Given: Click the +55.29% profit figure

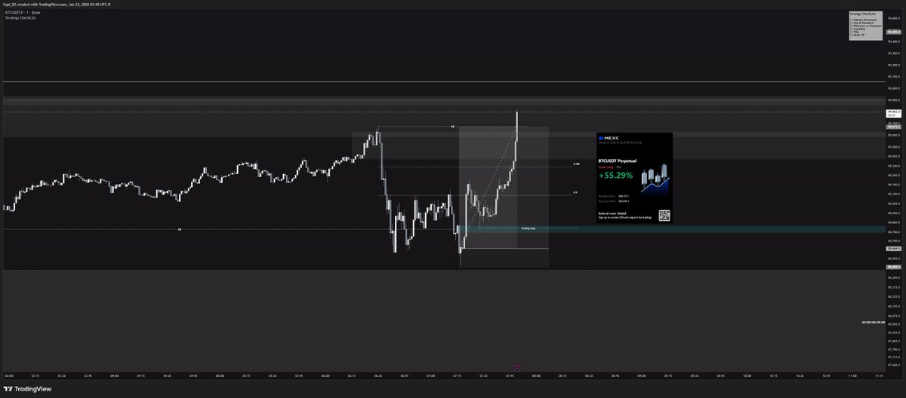Looking at the screenshot, I should [x=616, y=176].
